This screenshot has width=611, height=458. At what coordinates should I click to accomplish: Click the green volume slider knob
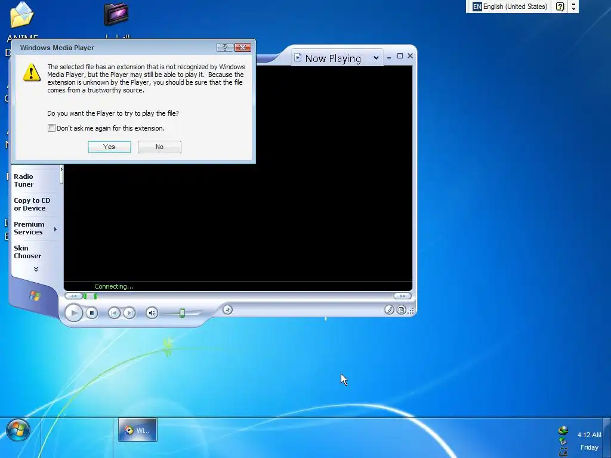[182, 312]
